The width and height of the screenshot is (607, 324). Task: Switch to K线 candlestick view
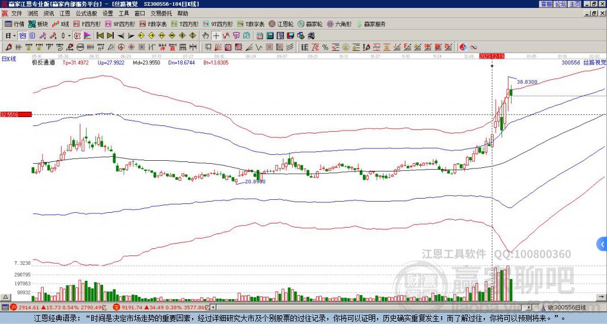[60, 24]
